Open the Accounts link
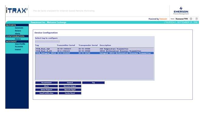The width and height of the screenshot is (206, 115). click(x=19, y=47)
